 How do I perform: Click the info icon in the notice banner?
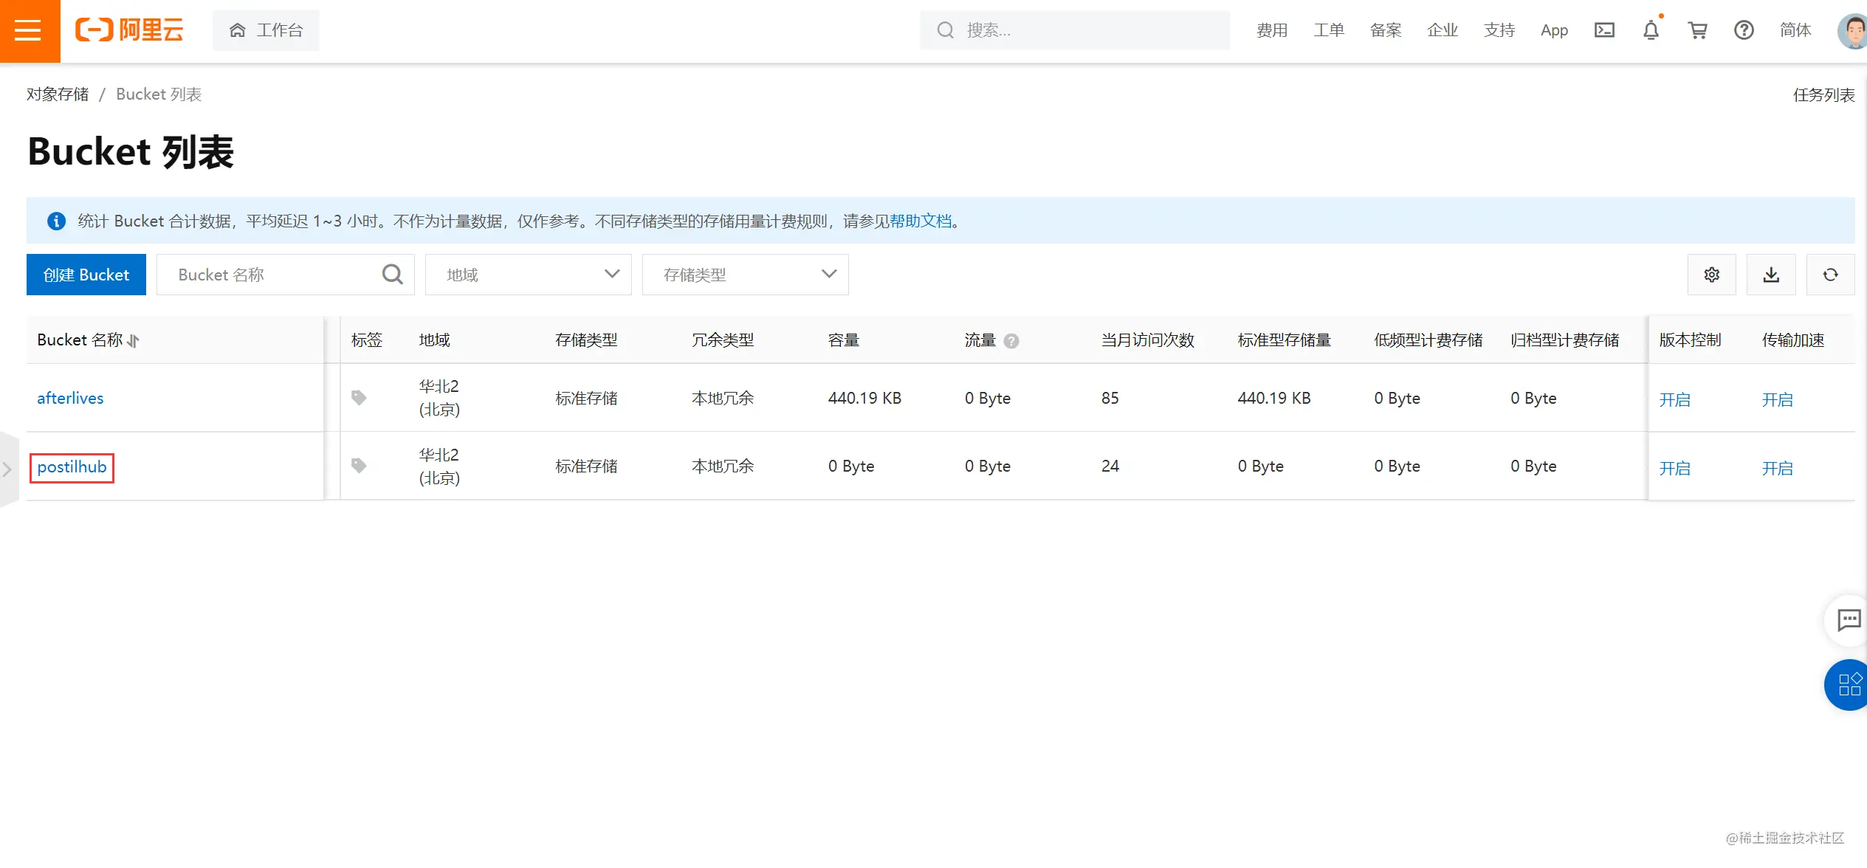pos(57,221)
